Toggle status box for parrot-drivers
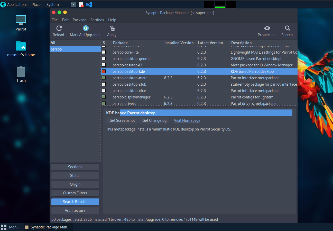The width and height of the screenshot is (333, 231). [x=104, y=103]
